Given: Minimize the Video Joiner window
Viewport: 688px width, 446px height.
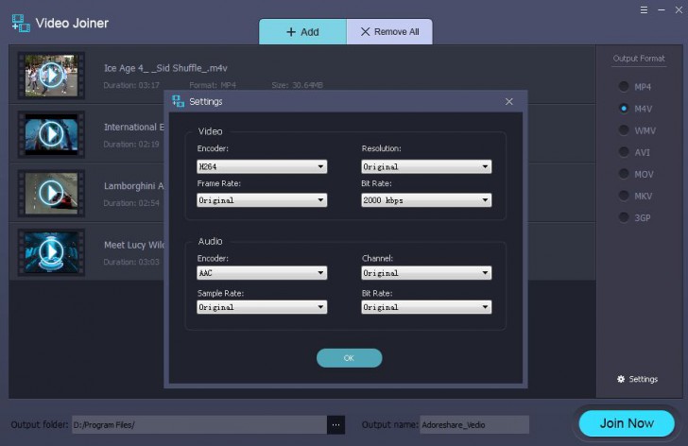Looking at the screenshot, I should pos(662,9).
